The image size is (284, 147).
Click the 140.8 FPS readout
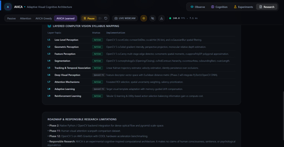[179, 18]
